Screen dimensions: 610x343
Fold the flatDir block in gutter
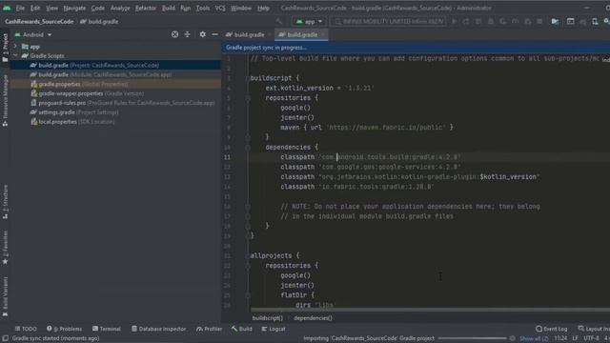pos(248,295)
